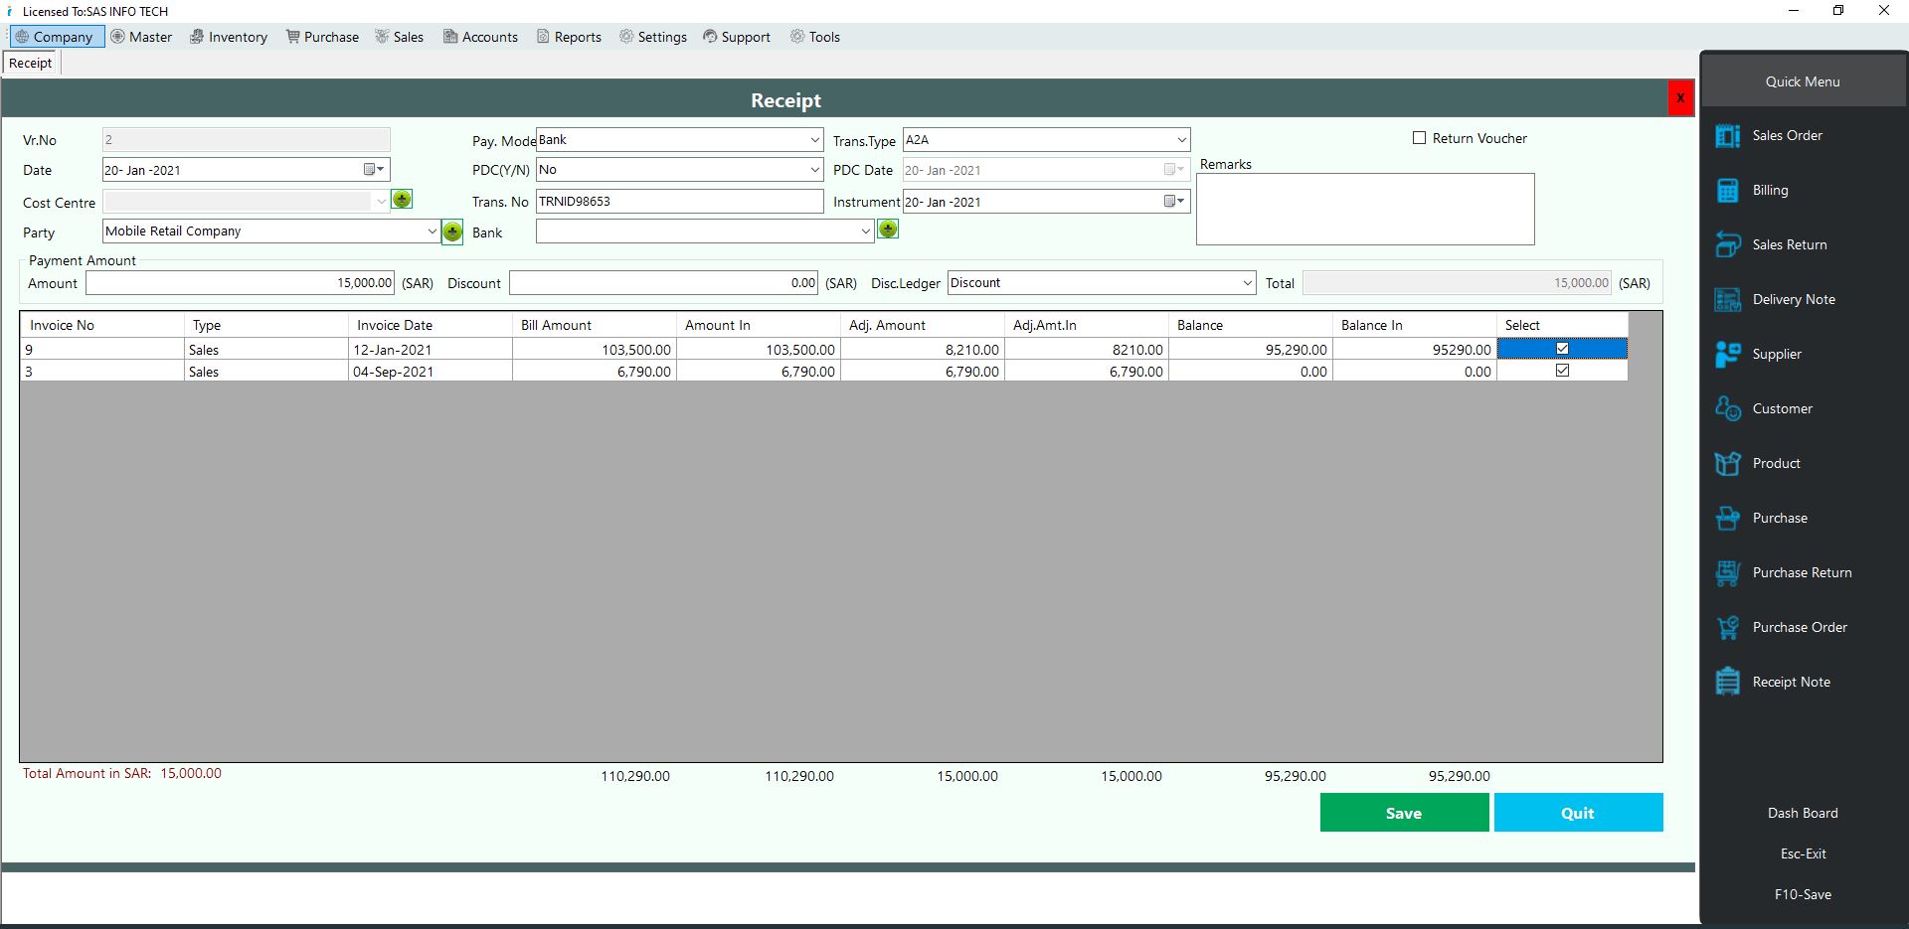Open the Party dropdown list
The width and height of the screenshot is (1909, 929).
tap(432, 232)
